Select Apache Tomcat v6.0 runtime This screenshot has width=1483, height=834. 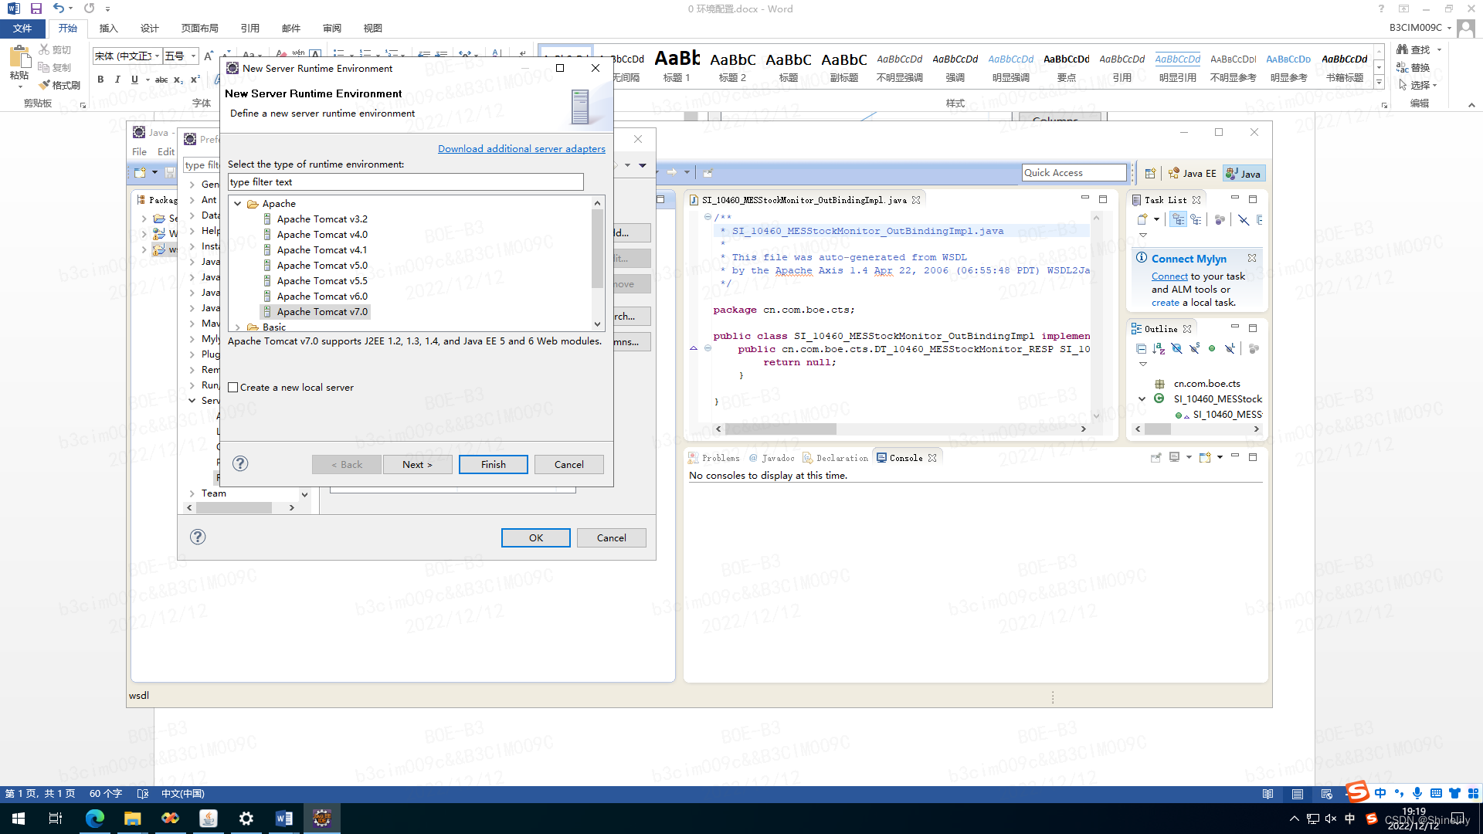(322, 297)
